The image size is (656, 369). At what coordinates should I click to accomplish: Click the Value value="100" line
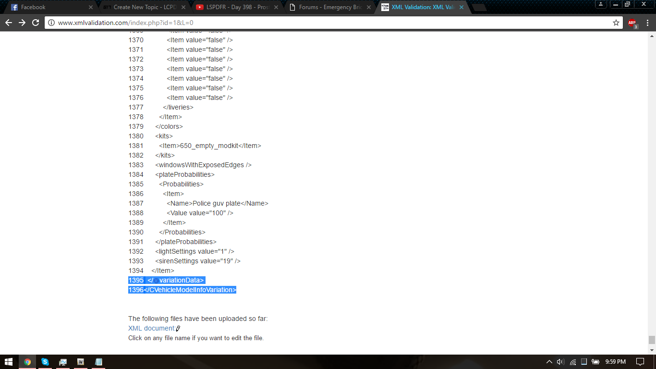pyautogui.click(x=200, y=213)
